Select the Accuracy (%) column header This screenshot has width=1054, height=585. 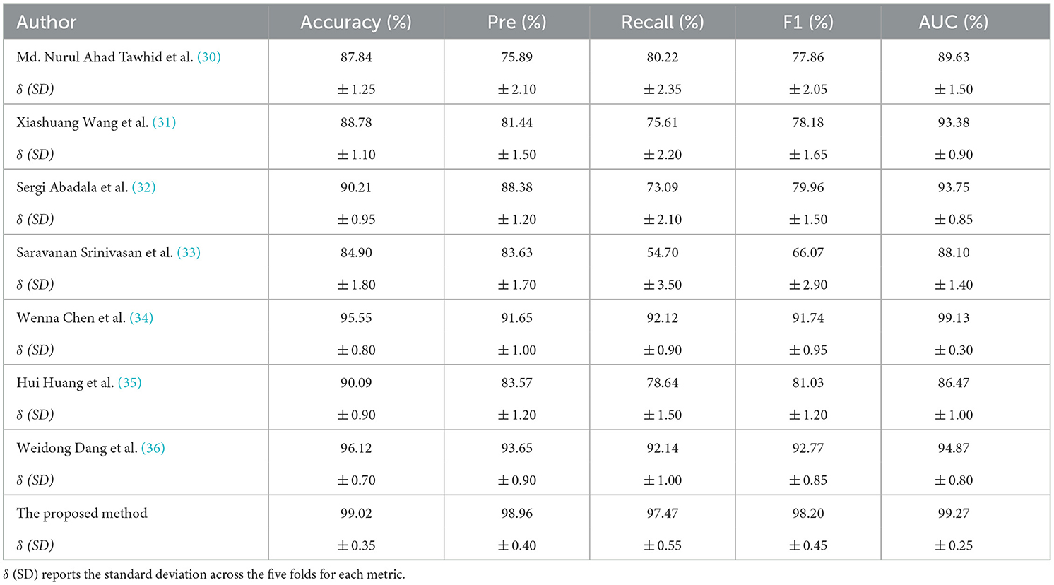point(355,22)
